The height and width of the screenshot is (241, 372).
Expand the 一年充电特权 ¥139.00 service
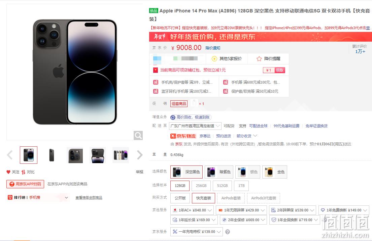pos(197,232)
